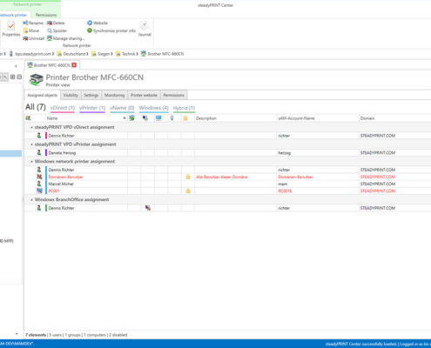Viewport: 431px width, 348px height.
Task: Switch to the Permissions ribbon tab
Action: 46,15
